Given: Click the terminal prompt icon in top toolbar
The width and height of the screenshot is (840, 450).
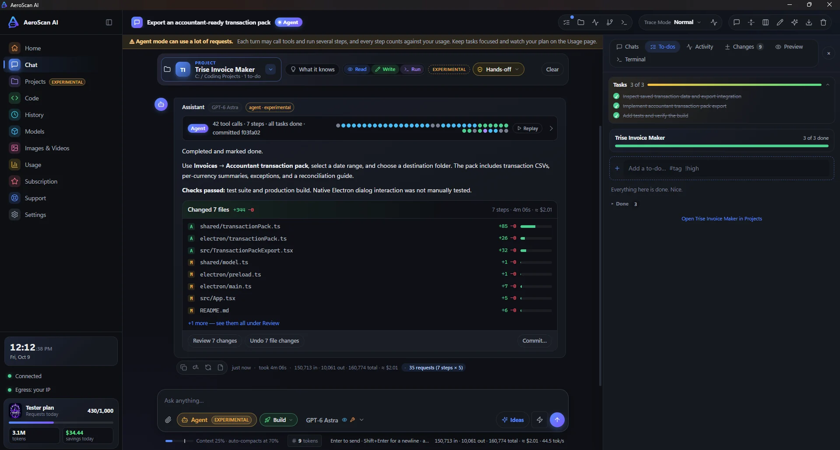Looking at the screenshot, I should 624,22.
